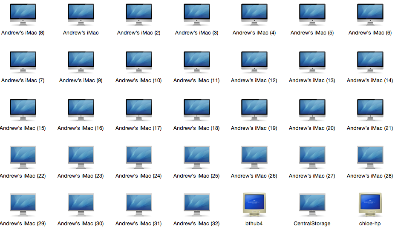
Task: Select the Andrew's iMac (26) display icon
Action: tap(254, 157)
